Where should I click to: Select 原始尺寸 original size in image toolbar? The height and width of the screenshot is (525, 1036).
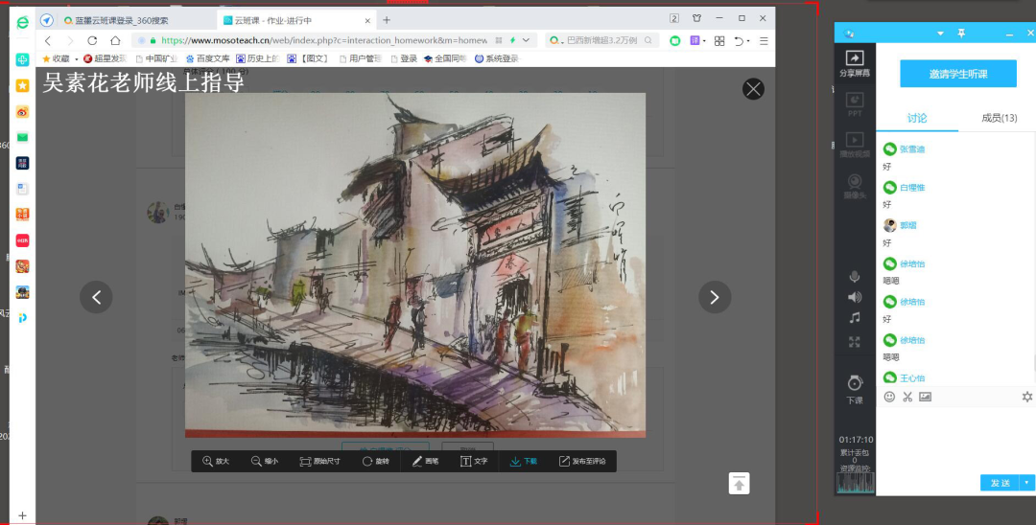(x=319, y=461)
